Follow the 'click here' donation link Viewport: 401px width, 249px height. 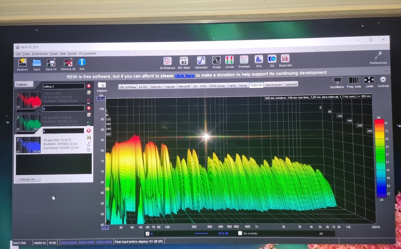[185, 76]
